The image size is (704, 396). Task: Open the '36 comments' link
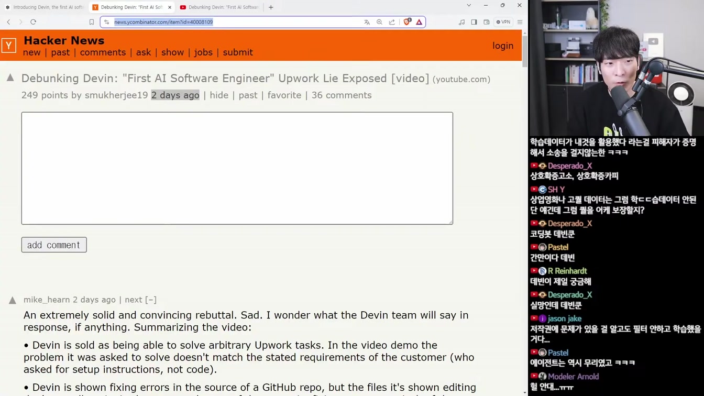point(342,95)
